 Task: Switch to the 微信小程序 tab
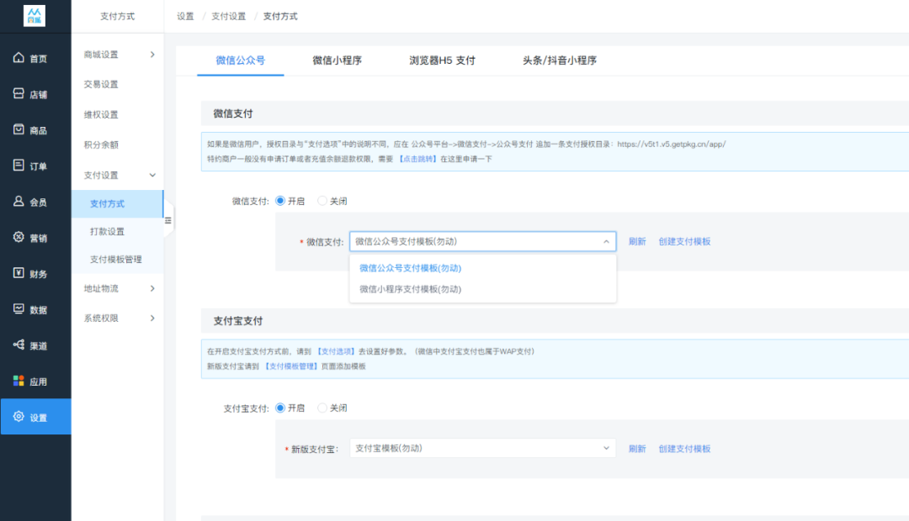pos(338,61)
